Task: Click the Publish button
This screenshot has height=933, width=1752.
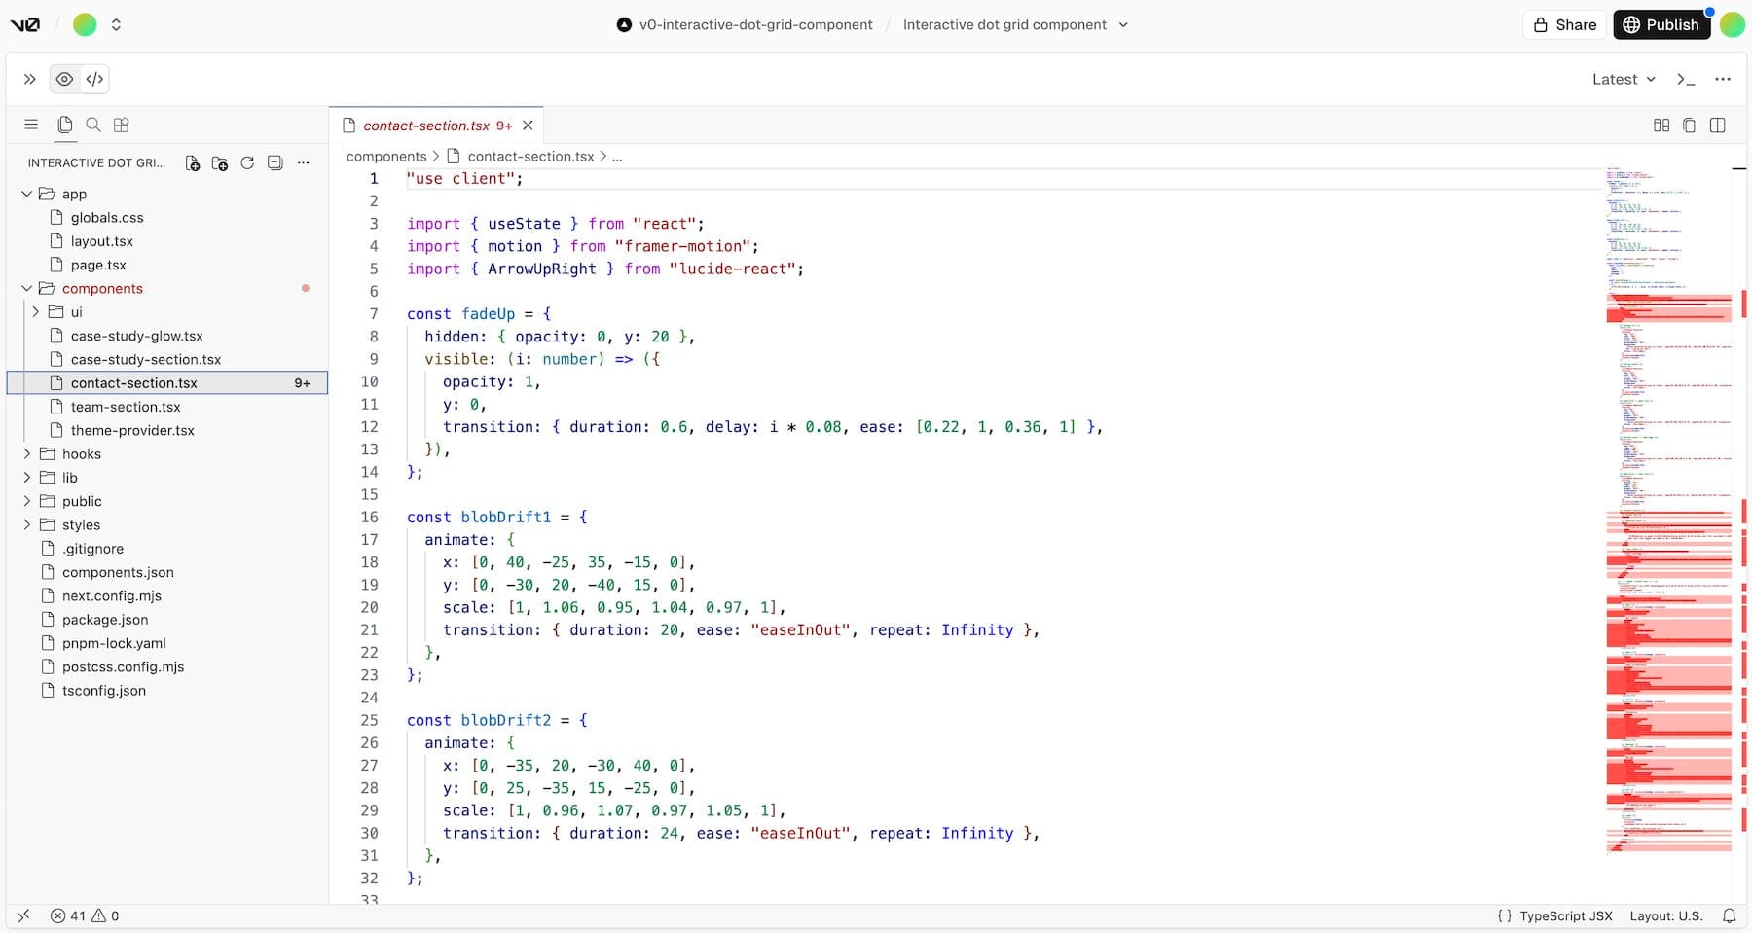Action: coord(1661,24)
